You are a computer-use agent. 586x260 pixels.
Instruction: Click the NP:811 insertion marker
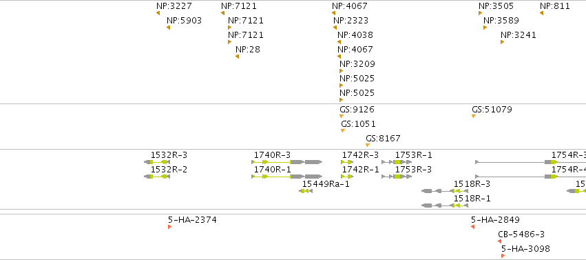tap(541, 13)
